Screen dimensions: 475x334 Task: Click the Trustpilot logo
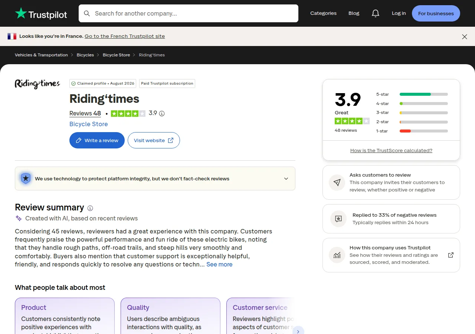click(41, 13)
